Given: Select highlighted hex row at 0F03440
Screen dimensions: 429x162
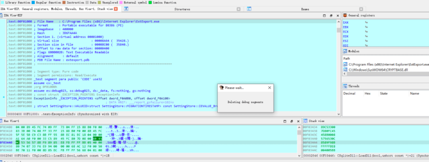Looking at the screenshot, I should pos(148,143).
